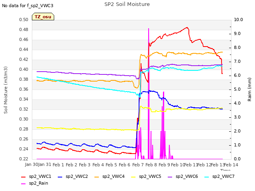Click the sp2_VWC7 legend entry
255x191 pixels.
(220, 176)
